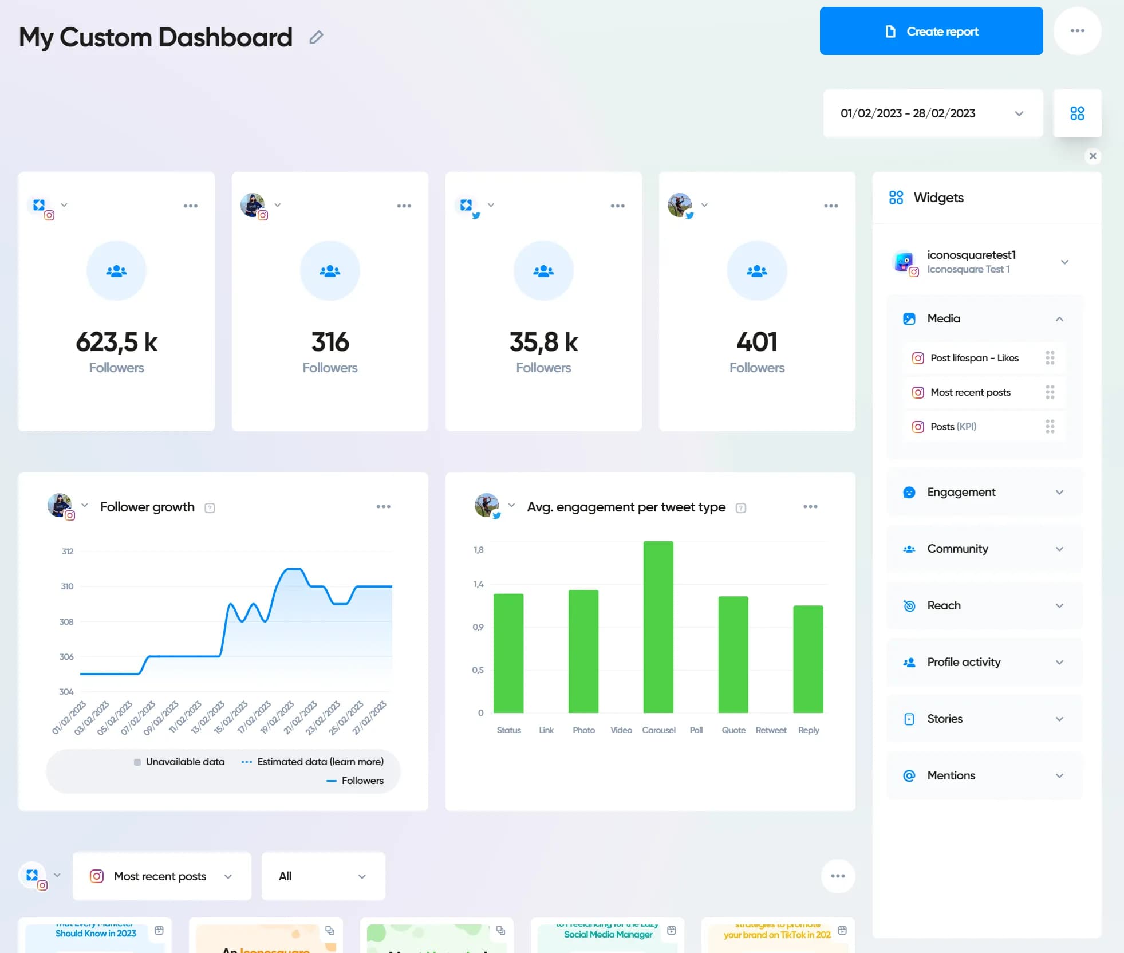This screenshot has height=953, width=1124.
Task: Open options menu on 623,5 k Followers card
Action: [x=190, y=206]
